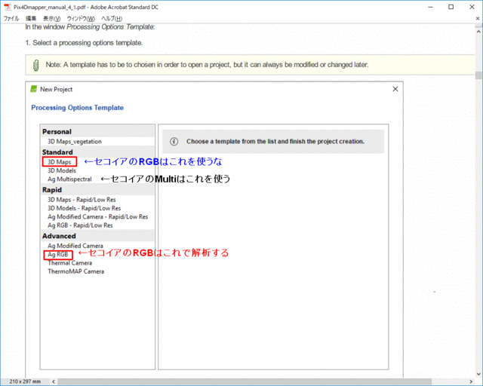Select the 3D Models standard template

point(62,170)
